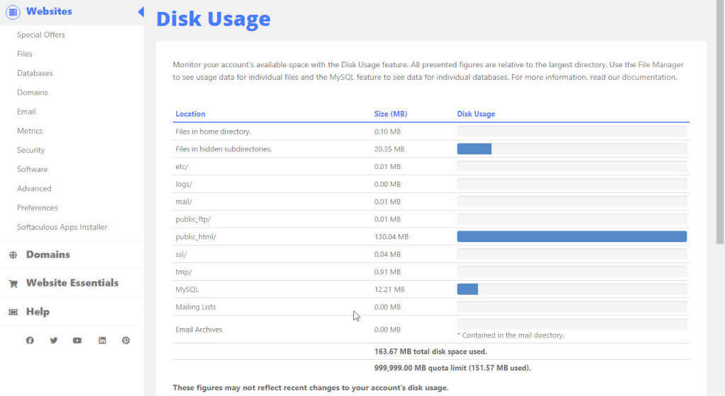Click the Domains globe icon
This screenshot has width=725, height=396.
tap(13, 255)
